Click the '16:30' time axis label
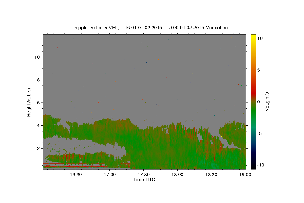The image size is (304, 203). 76,175
